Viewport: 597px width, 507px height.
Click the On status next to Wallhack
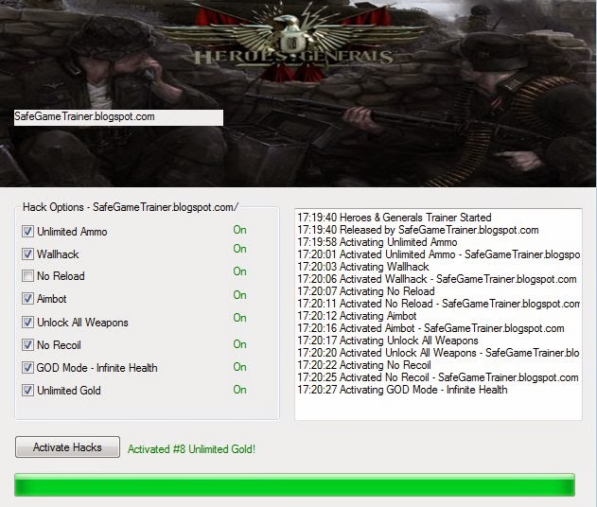[240, 249]
